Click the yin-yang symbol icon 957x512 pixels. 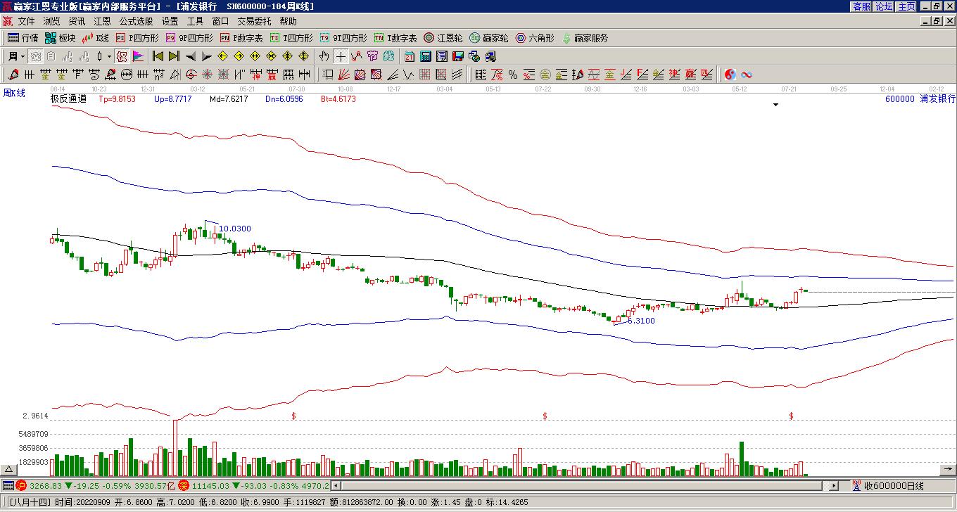pyautogui.click(x=730, y=75)
